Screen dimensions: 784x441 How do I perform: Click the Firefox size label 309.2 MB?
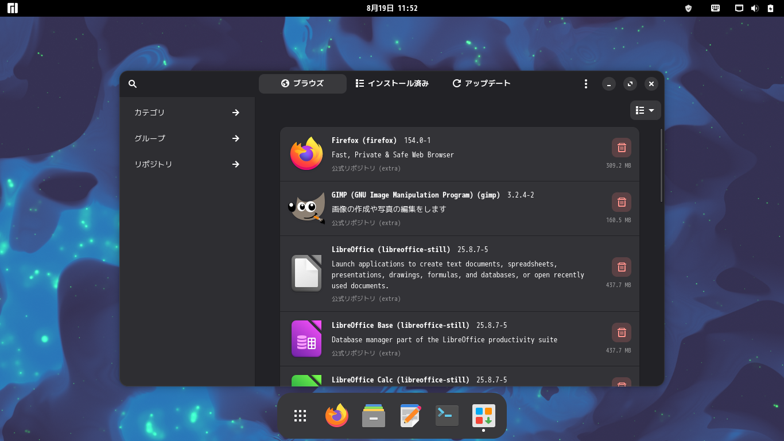click(x=619, y=166)
